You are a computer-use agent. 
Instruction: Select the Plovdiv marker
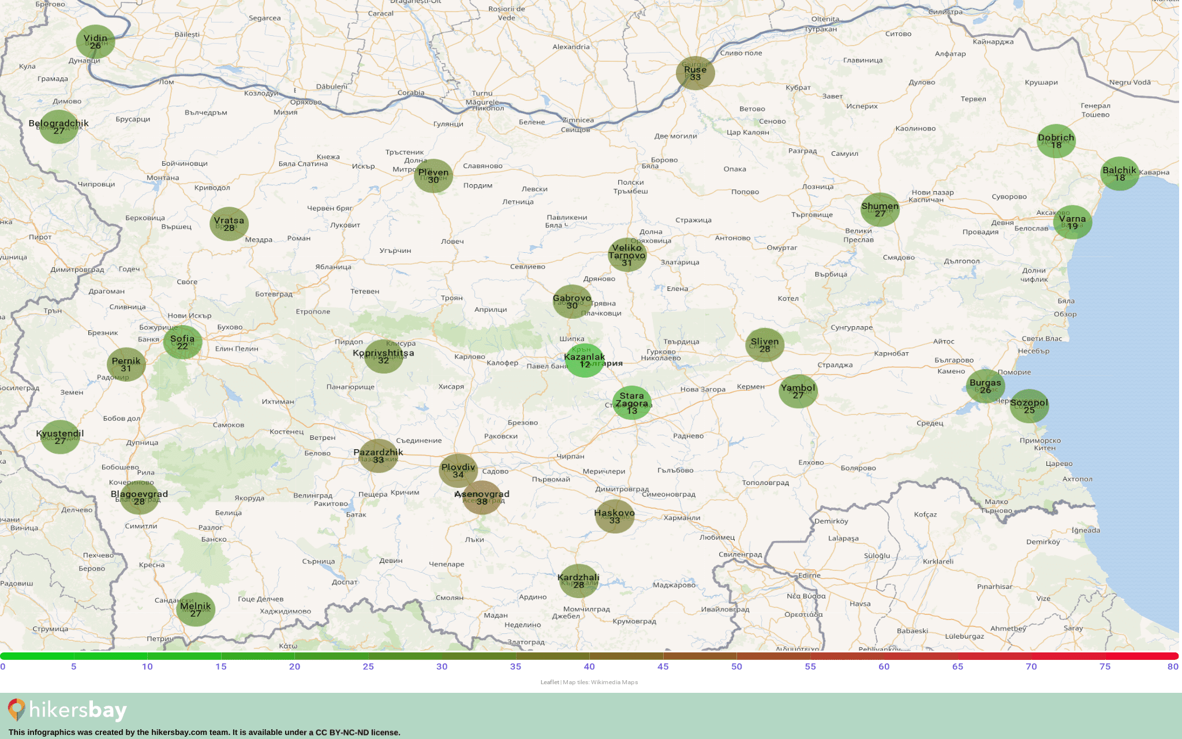click(459, 471)
